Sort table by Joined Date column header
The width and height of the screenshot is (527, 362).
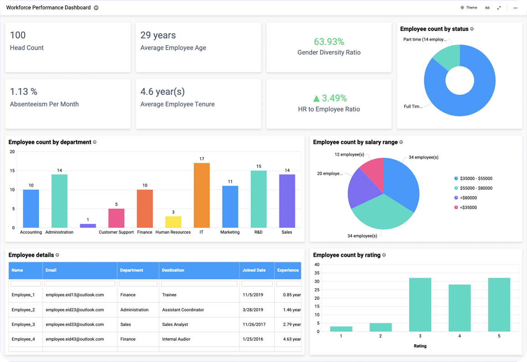click(x=254, y=270)
